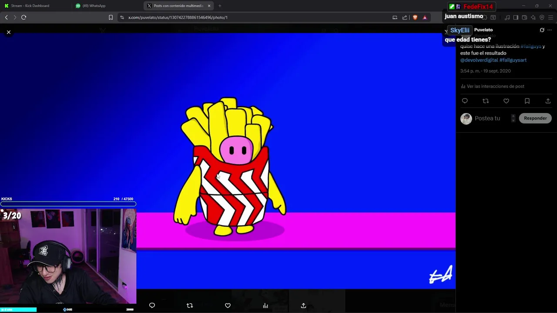View analytics icon below the photo
This screenshot has width=557, height=313.
coord(265,306)
